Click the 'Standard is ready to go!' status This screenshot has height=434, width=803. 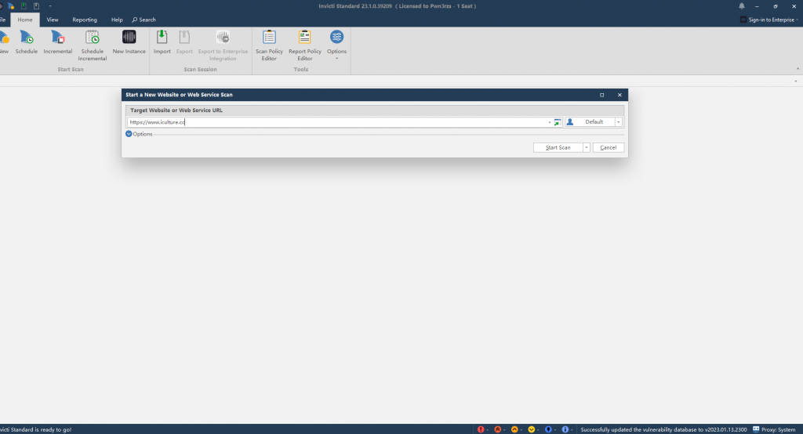[36, 429]
